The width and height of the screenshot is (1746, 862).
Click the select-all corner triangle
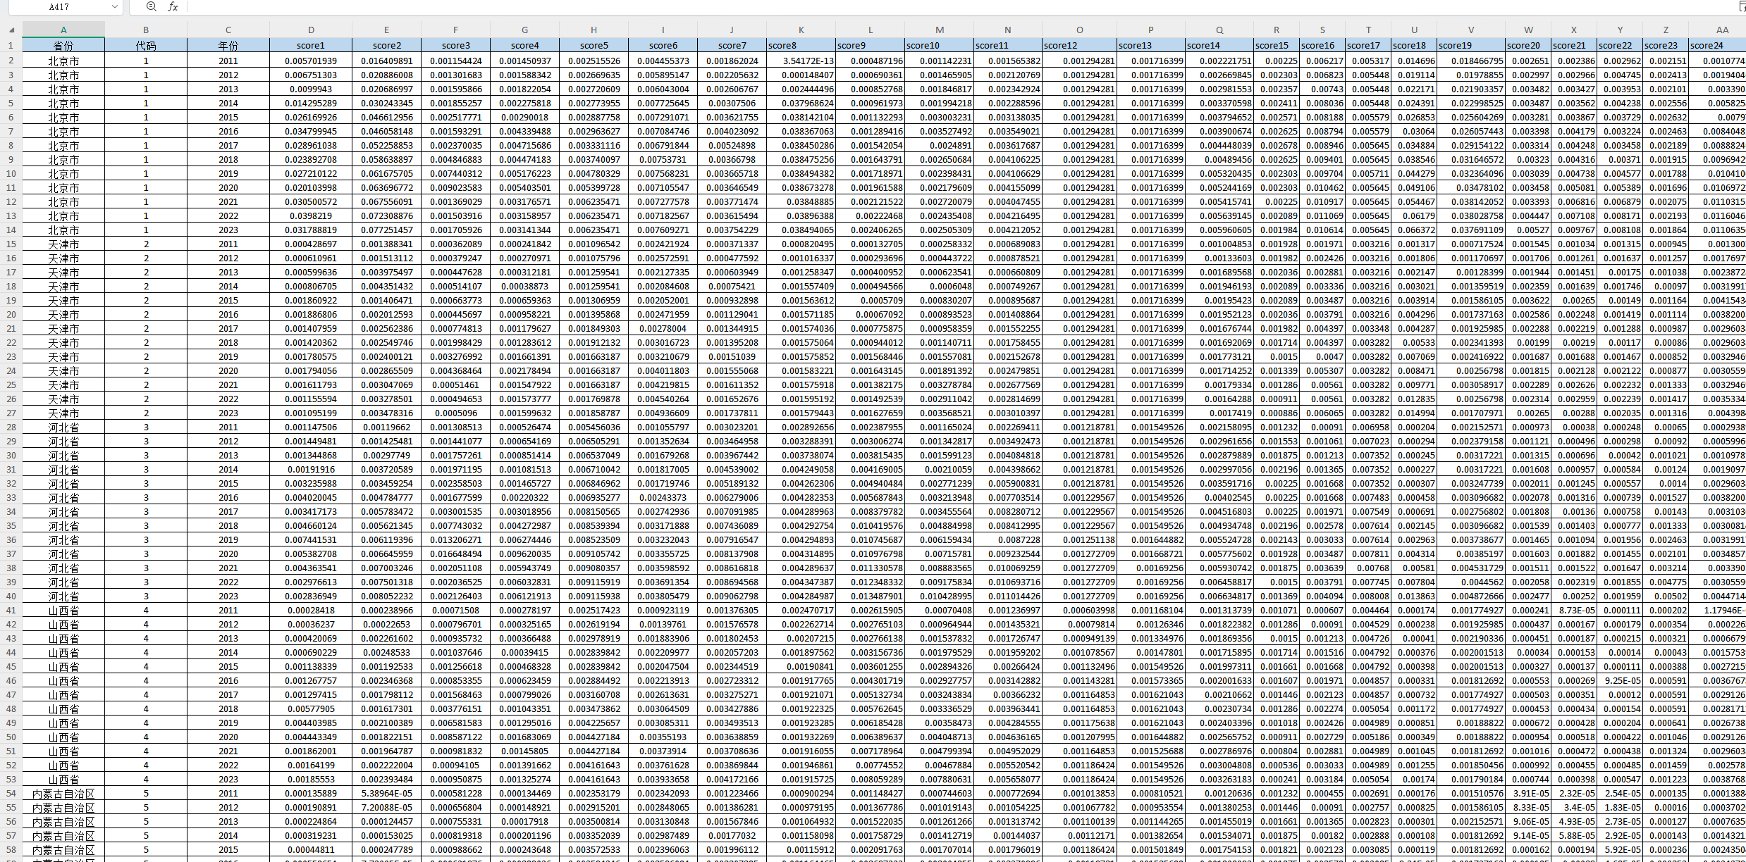pyautogui.click(x=11, y=30)
